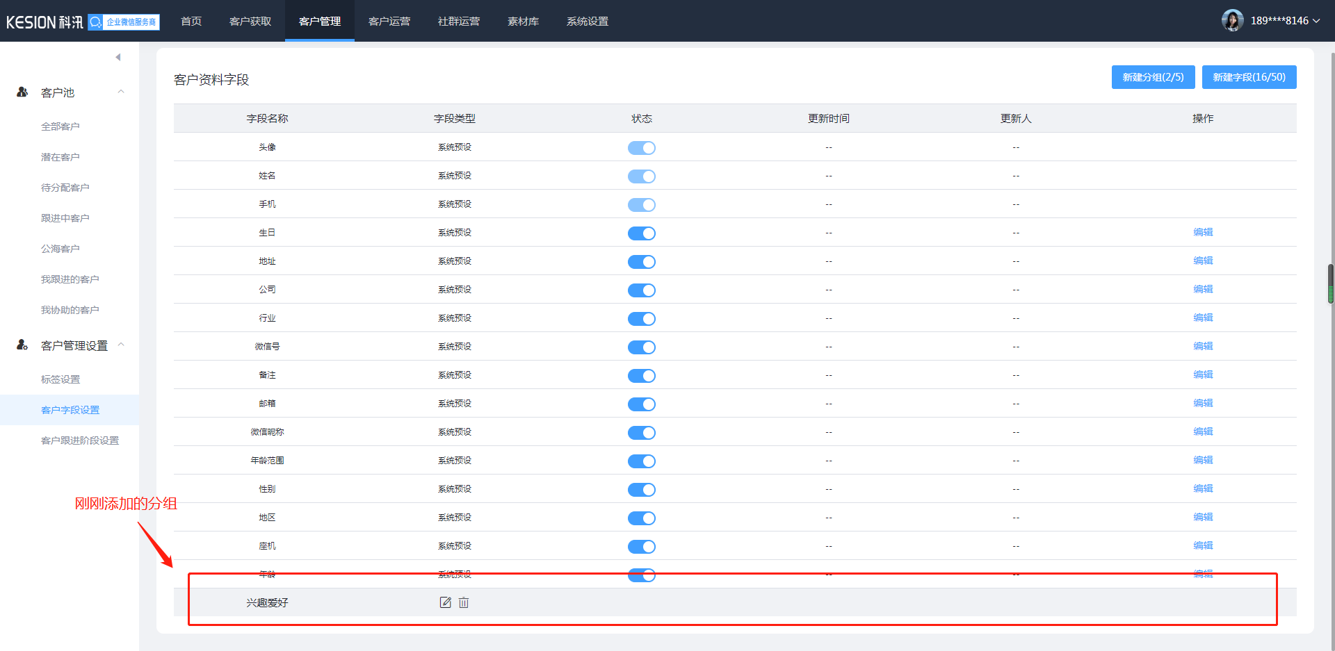This screenshot has width=1335, height=651.
Task: Disable the 微信号 field switch
Action: click(x=641, y=347)
